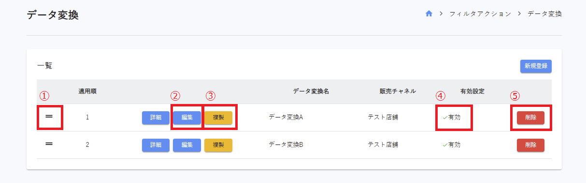Click the 適用順 column header
The image size is (586, 183).
pyautogui.click(x=87, y=91)
